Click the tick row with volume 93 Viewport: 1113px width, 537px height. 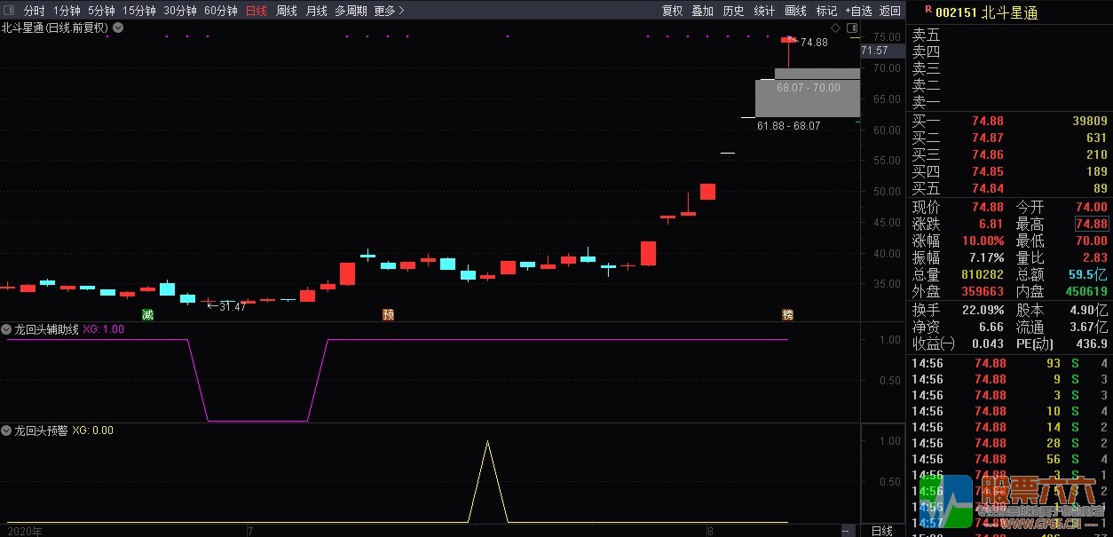point(1009,363)
